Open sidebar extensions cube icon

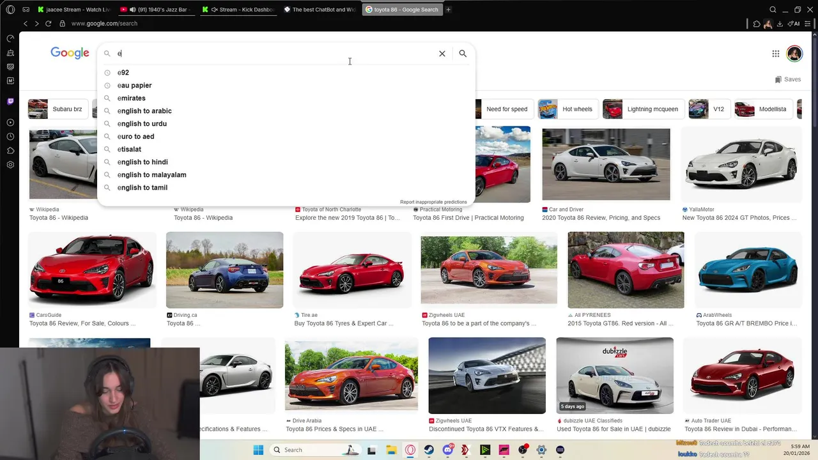coord(10,151)
